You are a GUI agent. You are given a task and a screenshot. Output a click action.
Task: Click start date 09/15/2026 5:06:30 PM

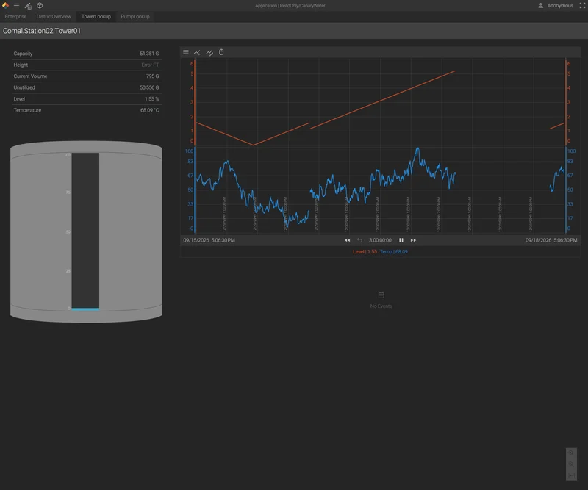tap(209, 240)
